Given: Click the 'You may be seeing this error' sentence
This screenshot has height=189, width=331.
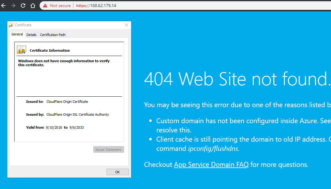Looking at the screenshot, I should pyautogui.click(x=237, y=105).
